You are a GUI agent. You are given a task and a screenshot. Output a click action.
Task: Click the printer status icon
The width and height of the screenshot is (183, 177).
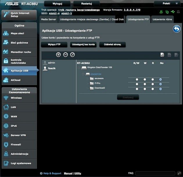click(178, 12)
